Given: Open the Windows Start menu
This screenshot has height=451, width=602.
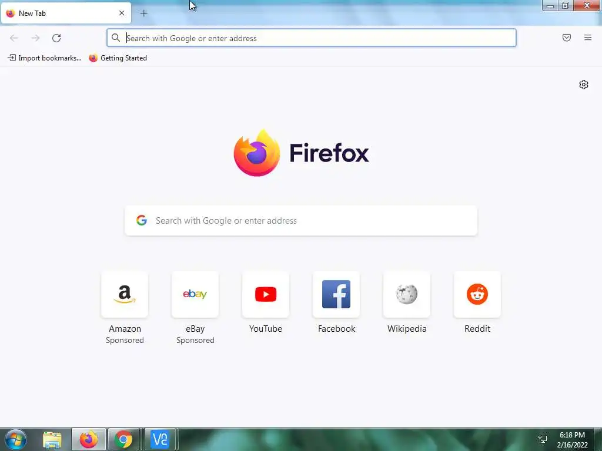Looking at the screenshot, I should [x=16, y=439].
